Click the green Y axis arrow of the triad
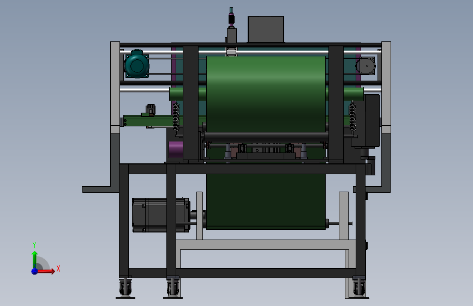 34,260
